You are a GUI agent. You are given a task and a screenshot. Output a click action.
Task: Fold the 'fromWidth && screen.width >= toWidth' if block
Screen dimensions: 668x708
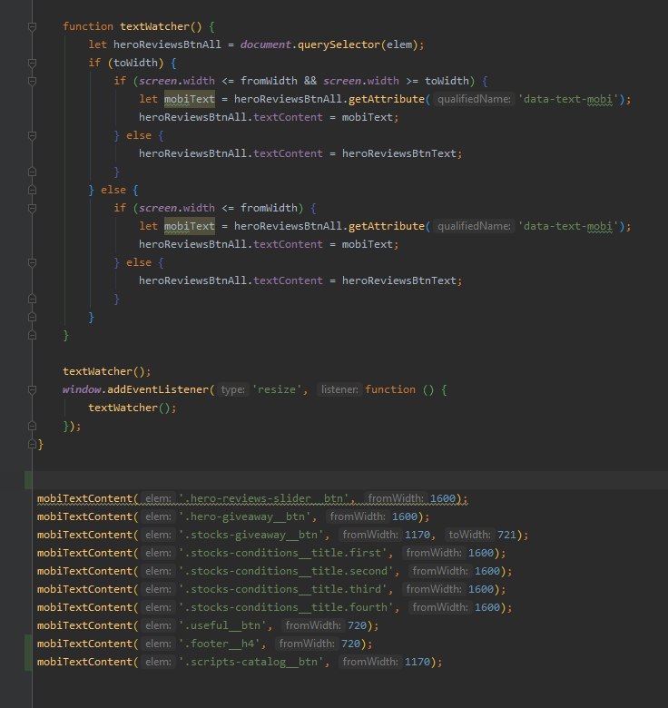click(32, 82)
